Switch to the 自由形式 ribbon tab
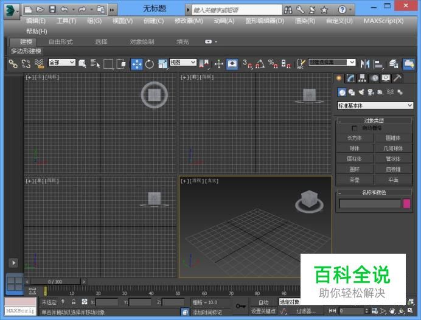 point(60,41)
